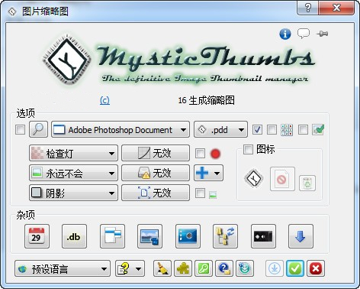Click the broom cleanup icon

[x=162, y=268]
